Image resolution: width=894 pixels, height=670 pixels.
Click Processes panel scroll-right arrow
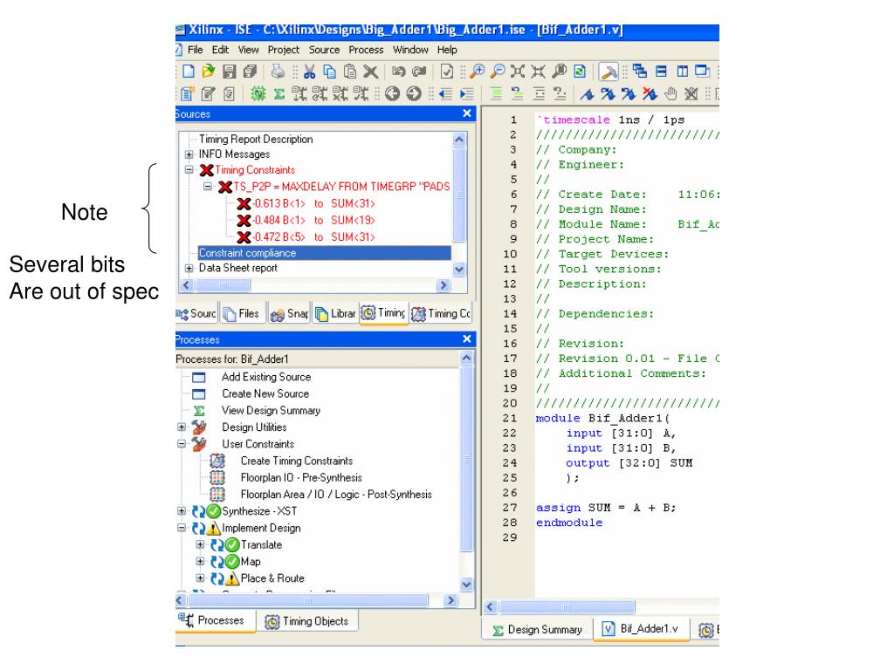(450, 600)
